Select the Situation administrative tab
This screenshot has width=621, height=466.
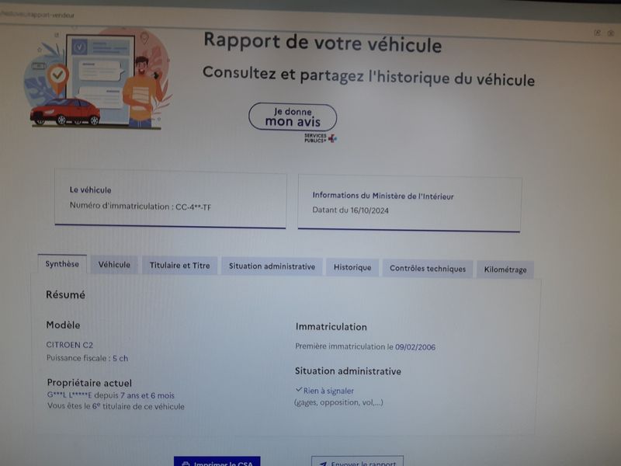(272, 266)
